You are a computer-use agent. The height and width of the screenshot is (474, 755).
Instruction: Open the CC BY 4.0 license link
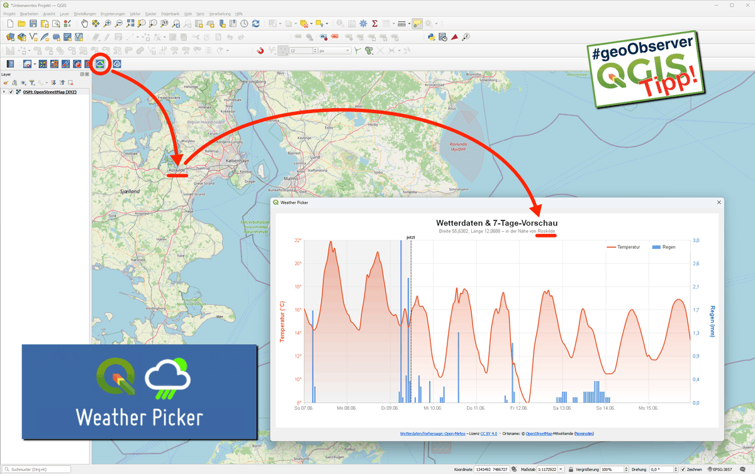point(489,434)
